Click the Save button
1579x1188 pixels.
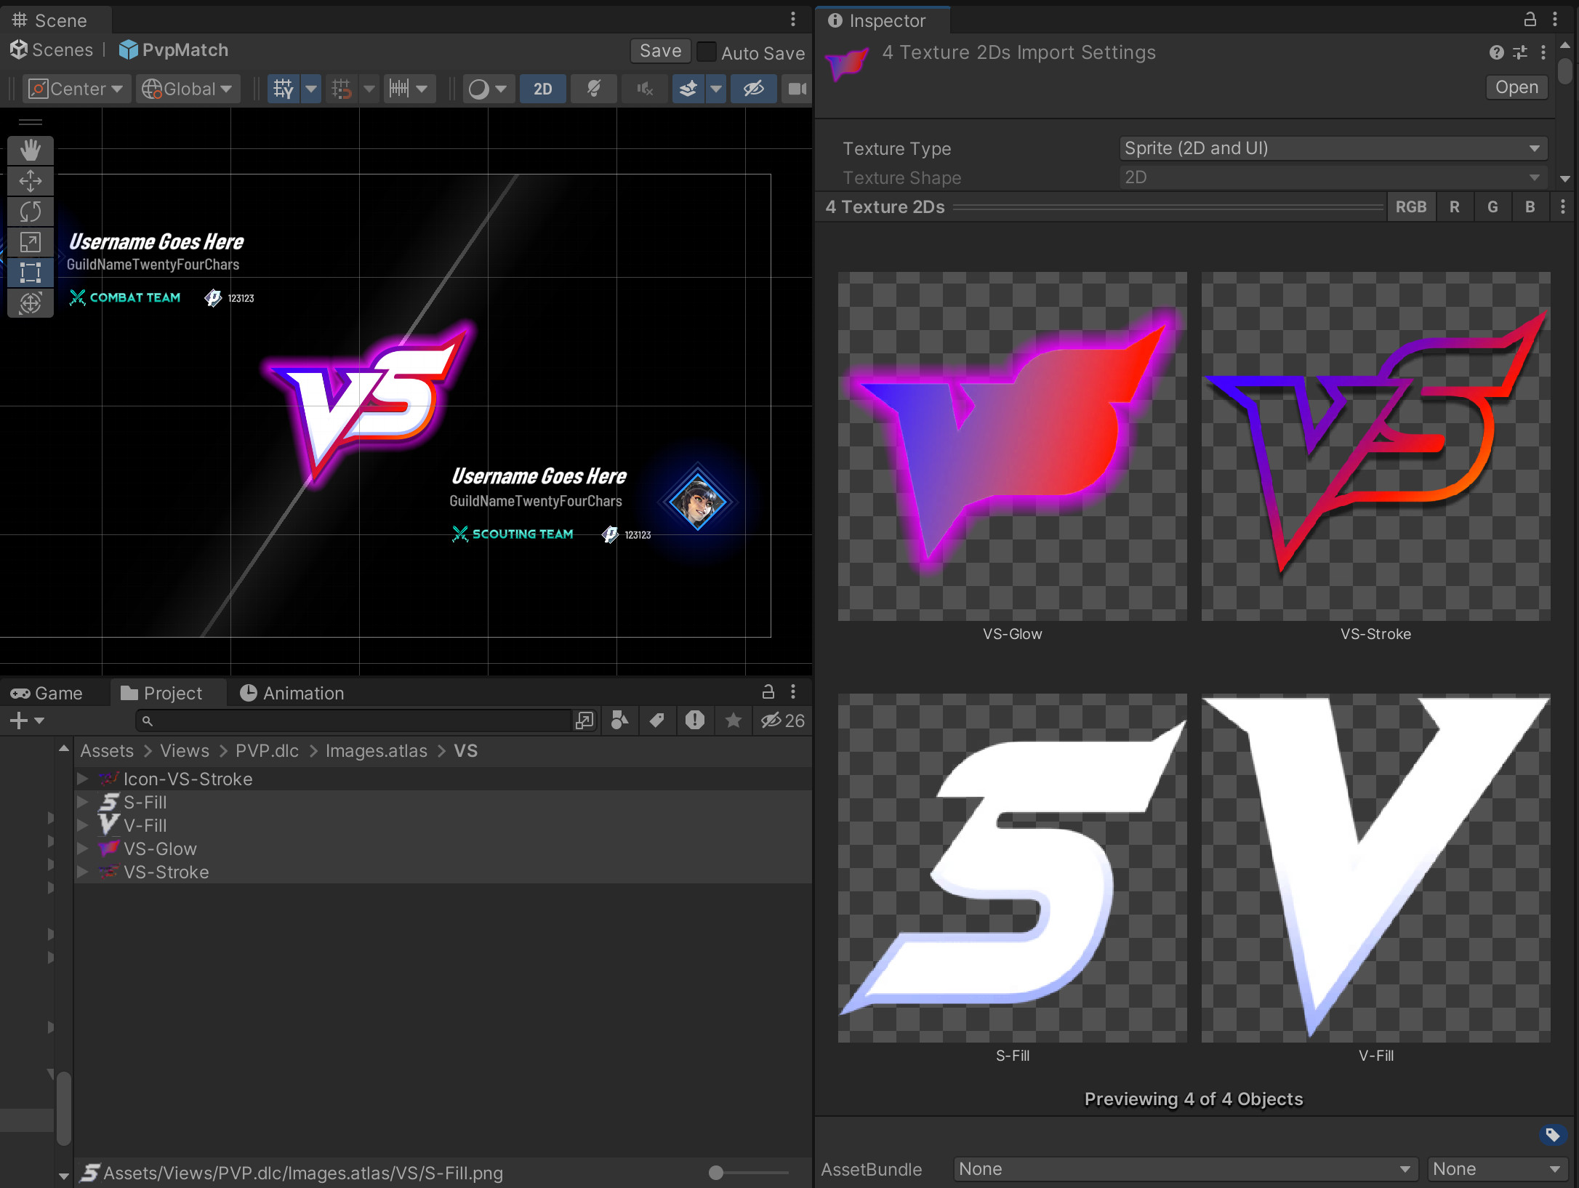pos(659,51)
